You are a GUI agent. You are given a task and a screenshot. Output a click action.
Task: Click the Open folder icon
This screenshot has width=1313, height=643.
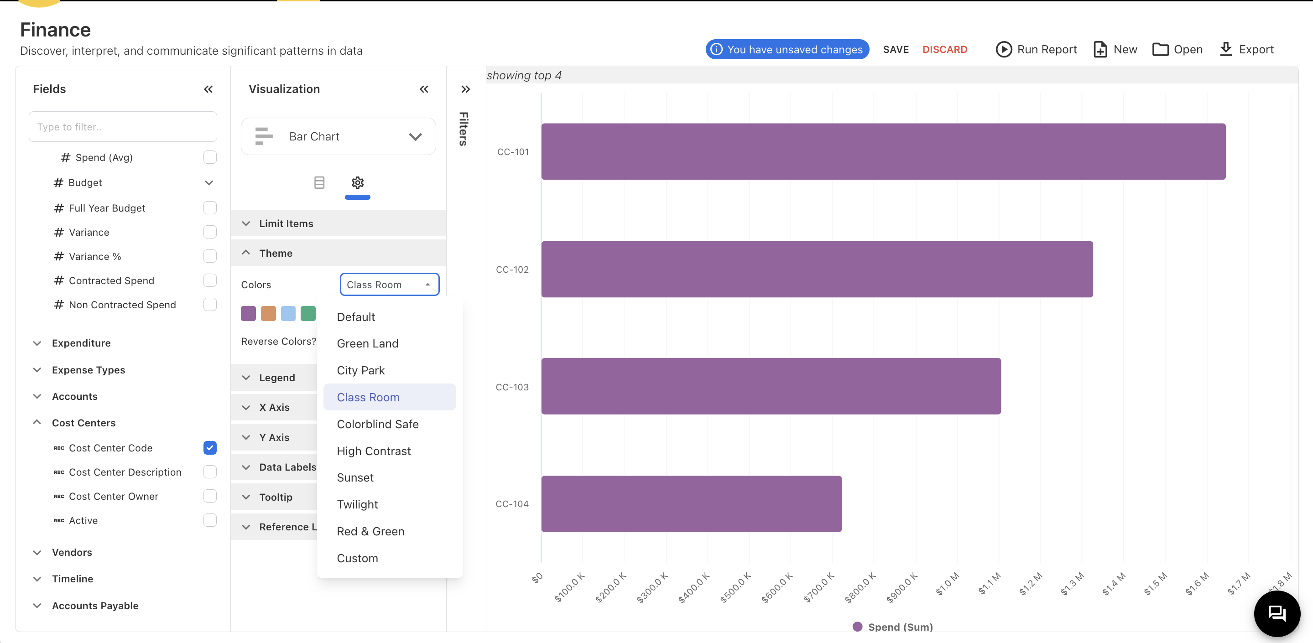[1161, 49]
